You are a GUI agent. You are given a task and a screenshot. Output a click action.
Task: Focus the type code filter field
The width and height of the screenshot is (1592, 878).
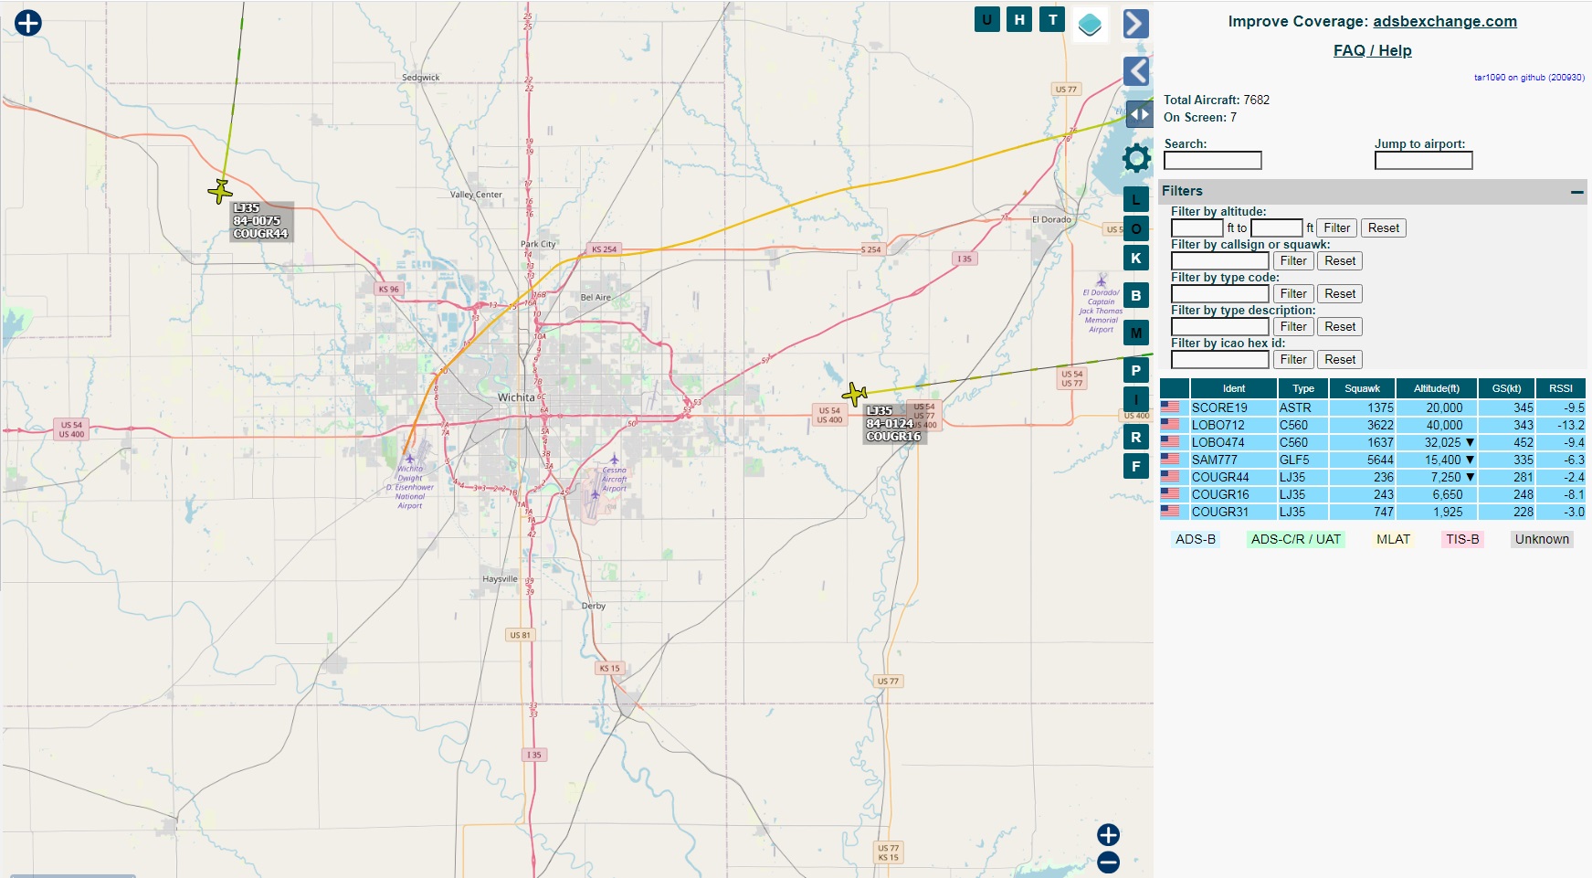click(1220, 294)
